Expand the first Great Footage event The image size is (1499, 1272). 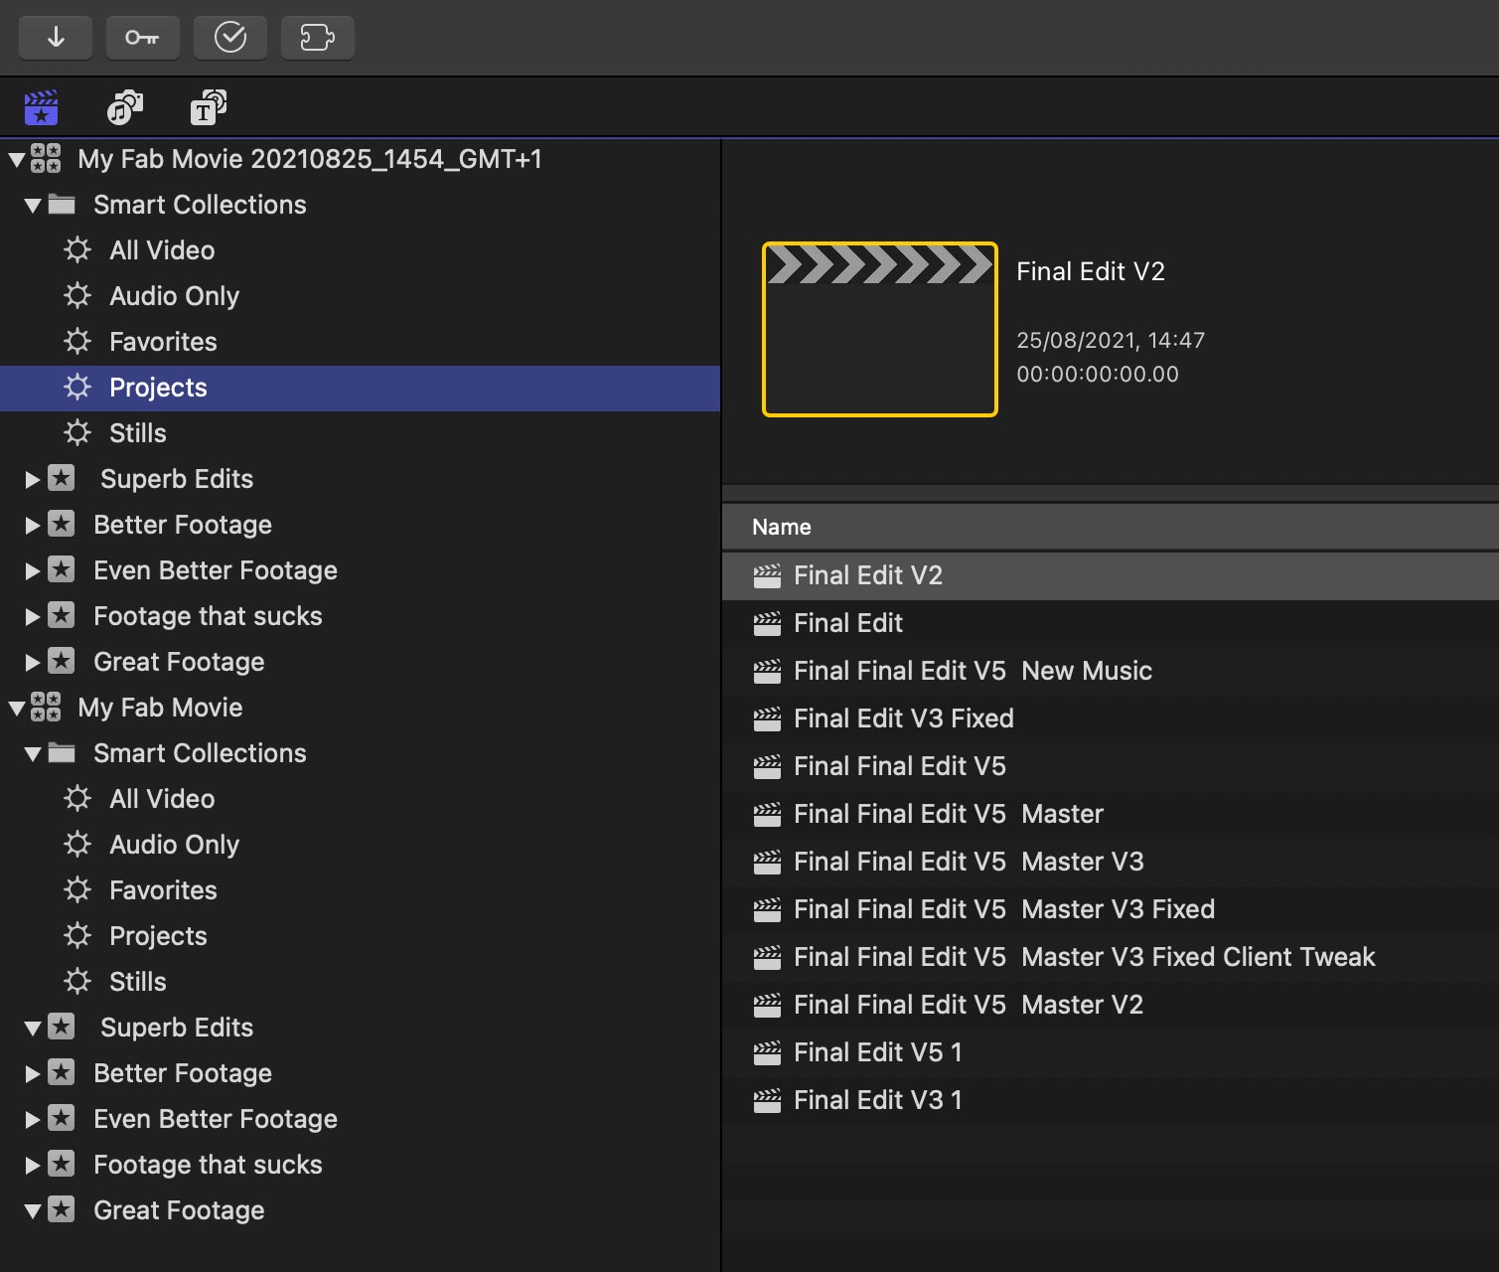[x=33, y=662]
